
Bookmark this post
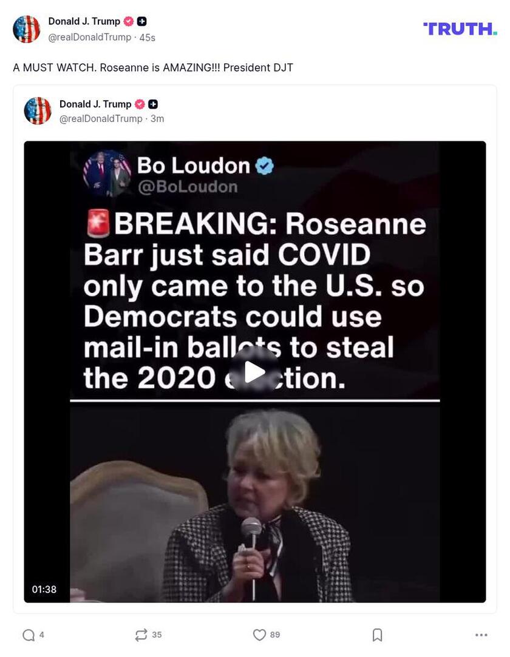(377, 635)
